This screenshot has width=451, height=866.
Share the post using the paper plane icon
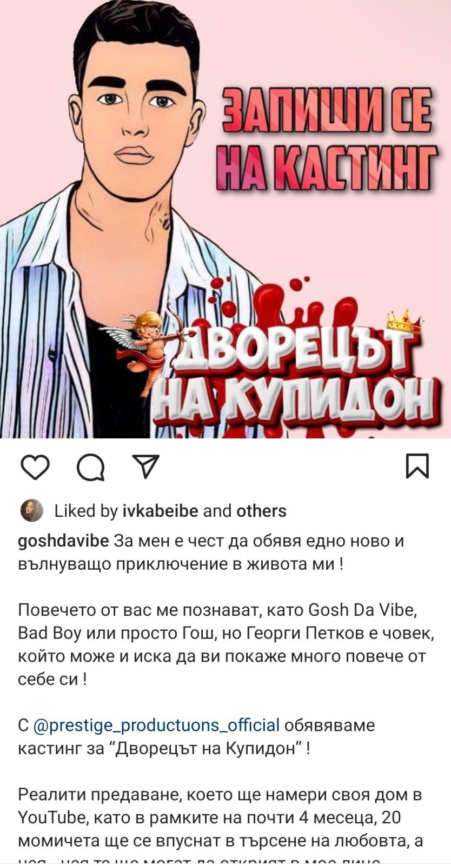coord(145,466)
